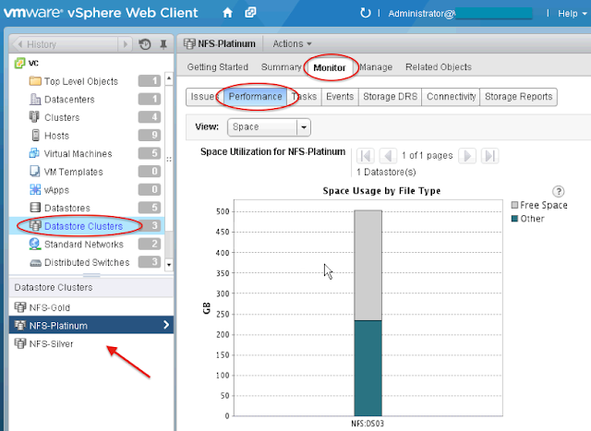The height and width of the screenshot is (431, 591).
Task: Click the Standard Networks globe icon
Action: coord(35,244)
